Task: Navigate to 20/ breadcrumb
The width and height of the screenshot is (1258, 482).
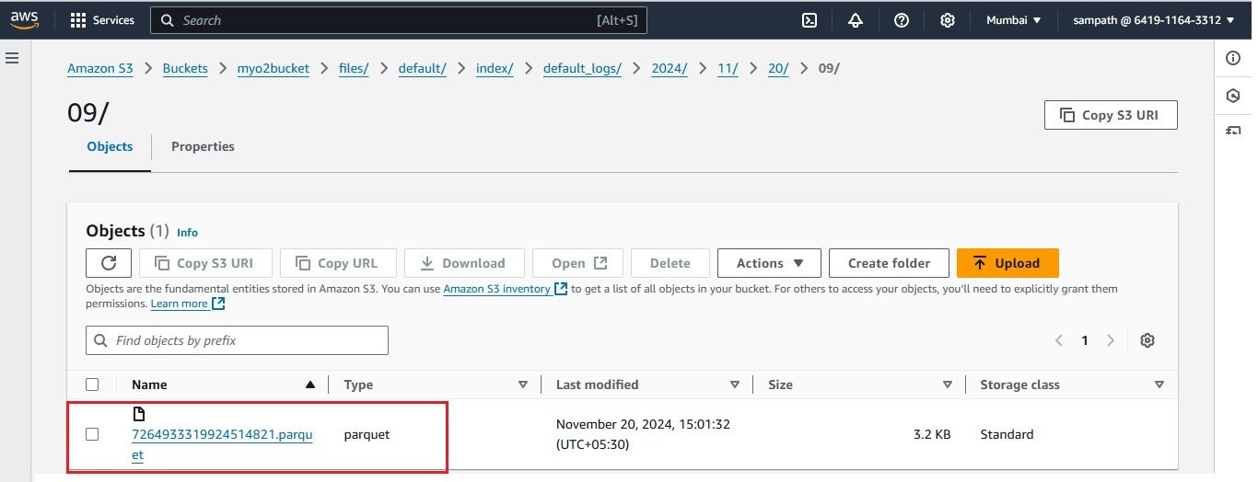Action: click(778, 68)
